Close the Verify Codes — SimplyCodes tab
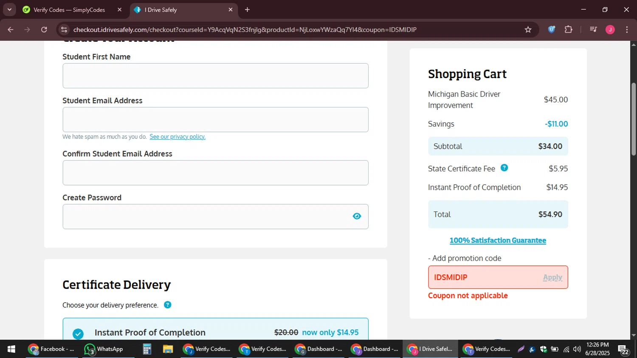This screenshot has width=637, height=358. coord(119,10)
